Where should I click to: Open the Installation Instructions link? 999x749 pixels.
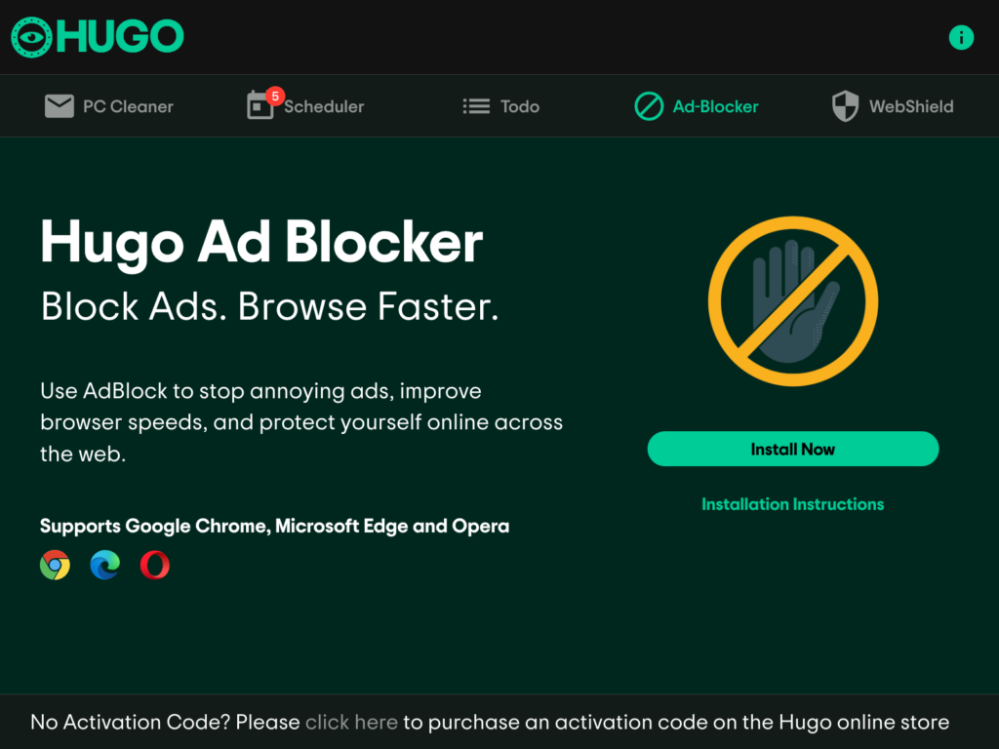tap(792, 504)
